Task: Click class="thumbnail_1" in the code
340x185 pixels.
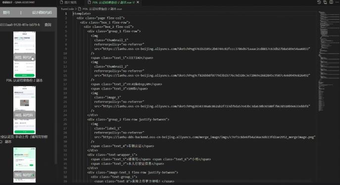Action: point(111,40)
